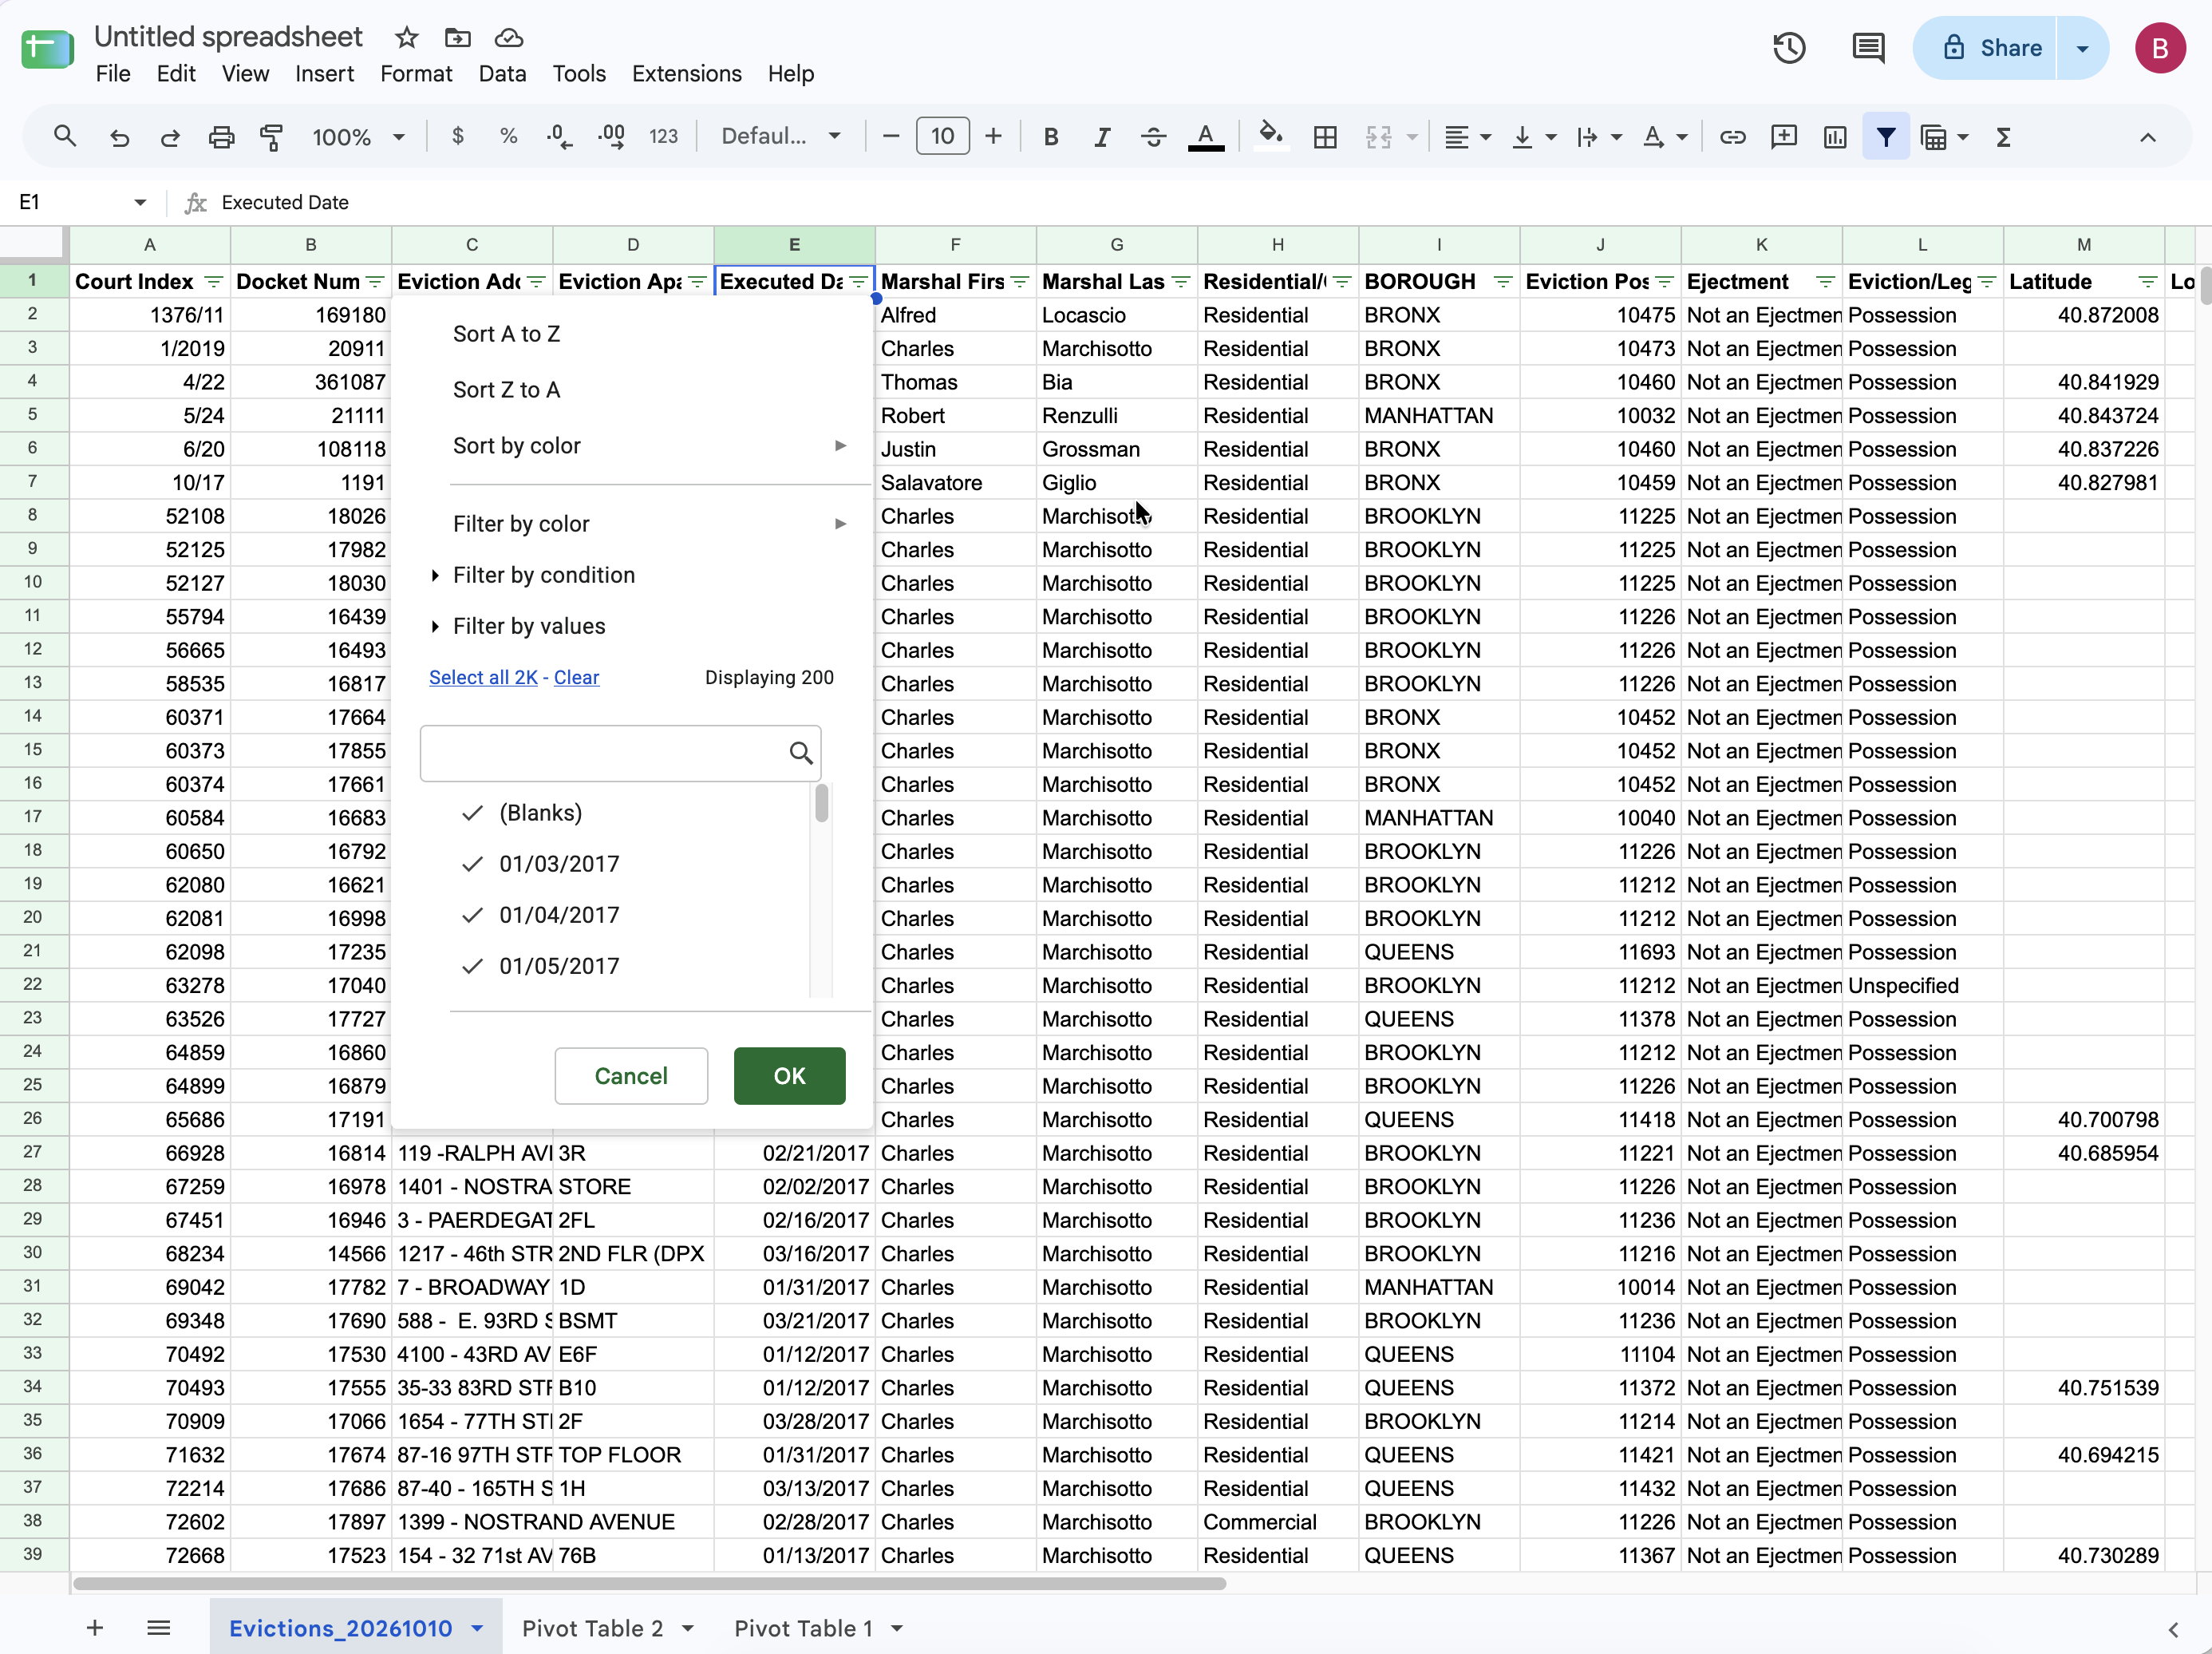Insert a link with link icon
This screenshot has height=1654, width=2212.
[x=1732, y=137]
